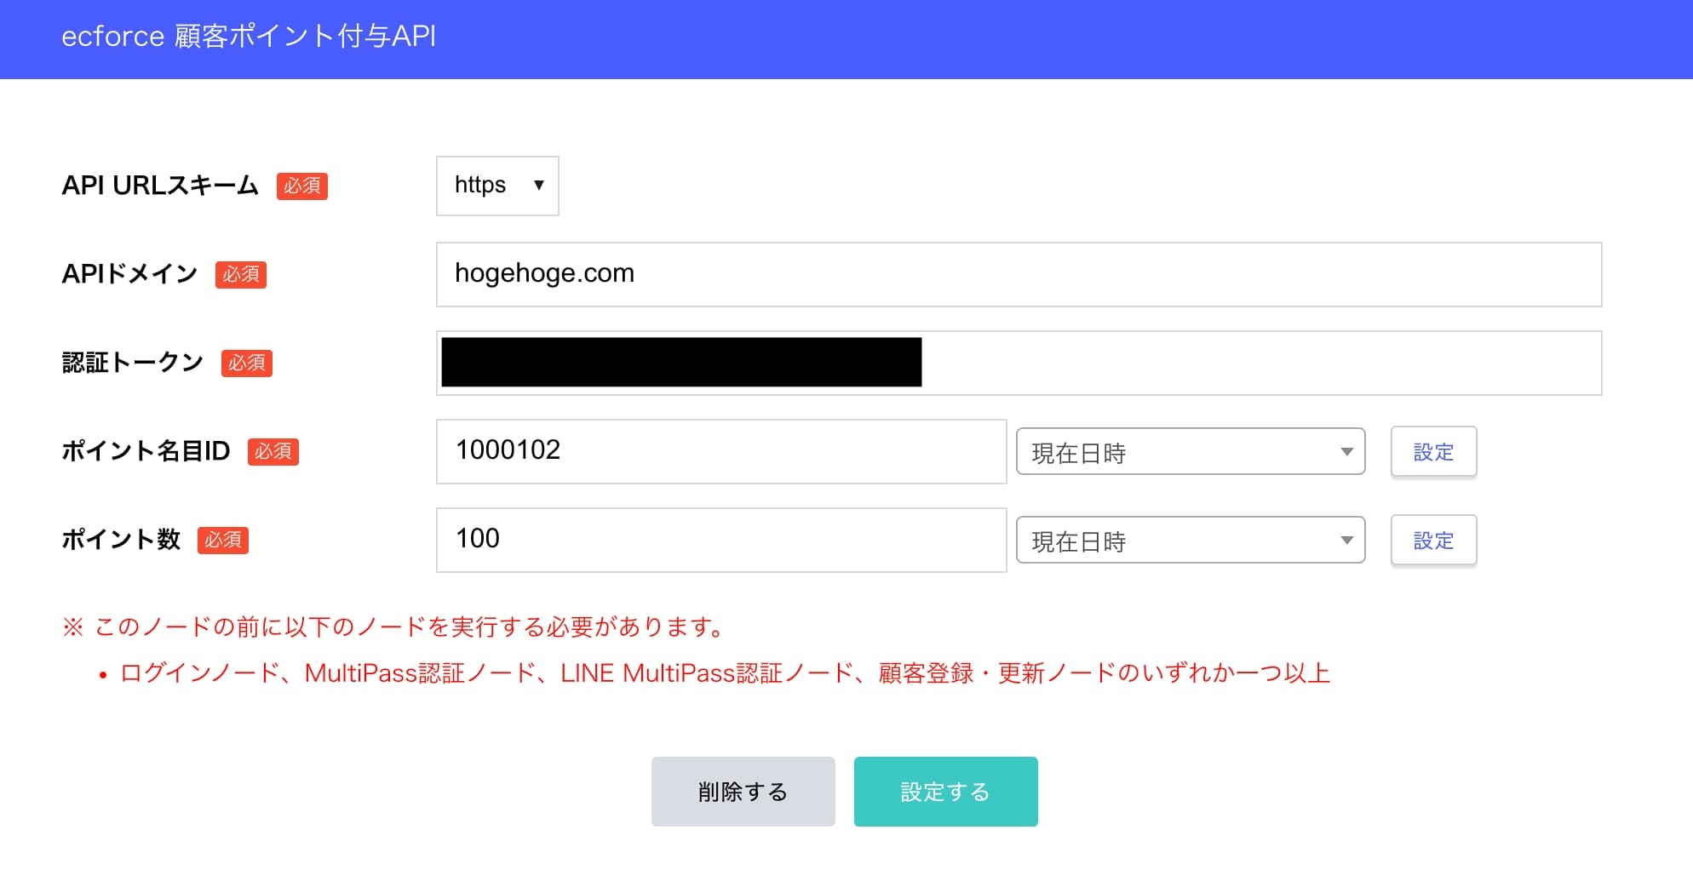Click the 設定 button in ポイント数 row
Viewport: 1693px width, 887px height.
click(1433, 540)
